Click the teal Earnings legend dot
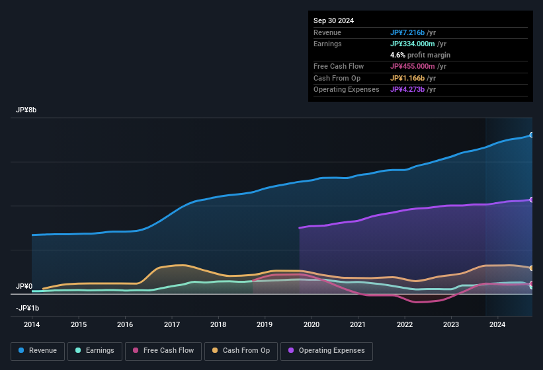 (78, 351)
